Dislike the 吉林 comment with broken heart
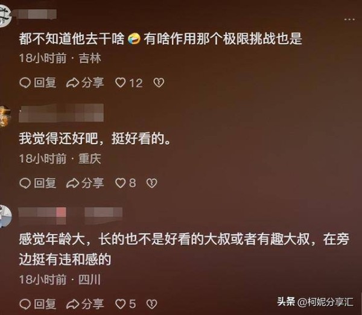This screenshot has width=362, height=315. pos(159,83)
